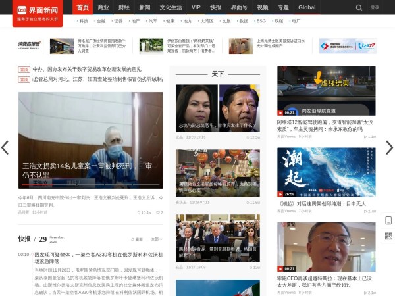Play the 00:21 driving navigation video
Screen dimensions: 395x296
point(326,91)
